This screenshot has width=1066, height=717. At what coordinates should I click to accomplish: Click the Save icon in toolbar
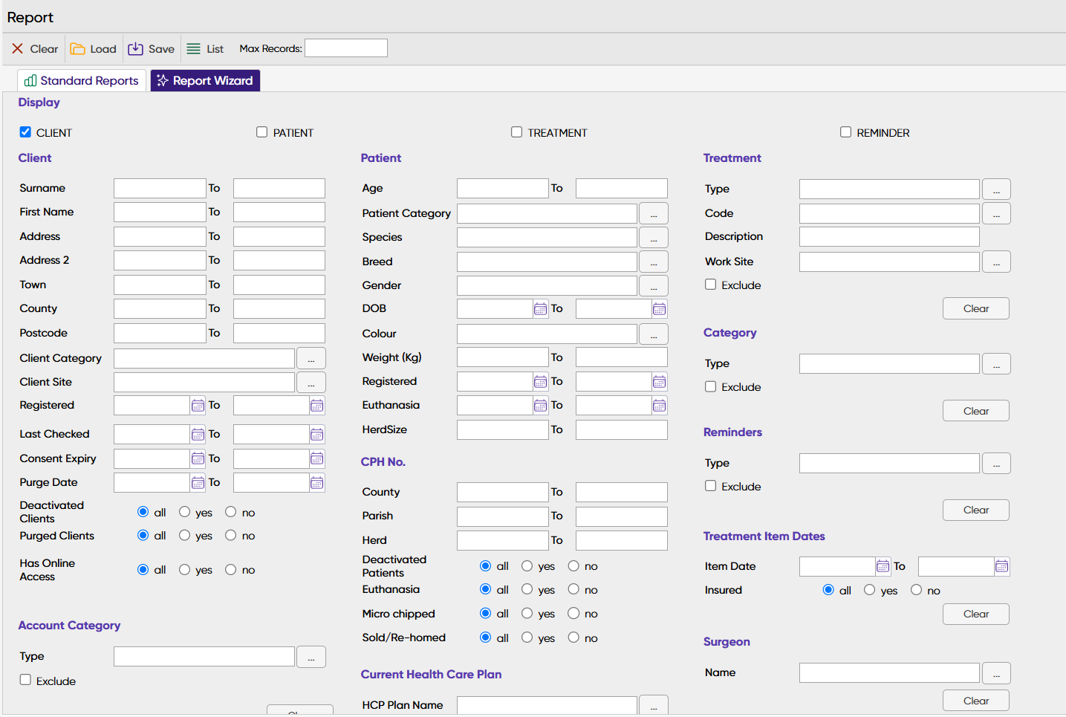[x=135, y=49]
